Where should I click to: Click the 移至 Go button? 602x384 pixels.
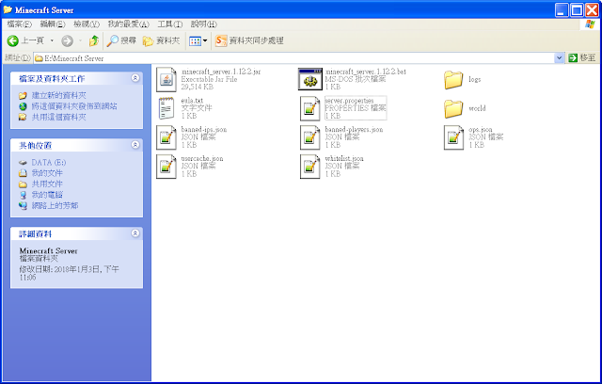[582, 58]
